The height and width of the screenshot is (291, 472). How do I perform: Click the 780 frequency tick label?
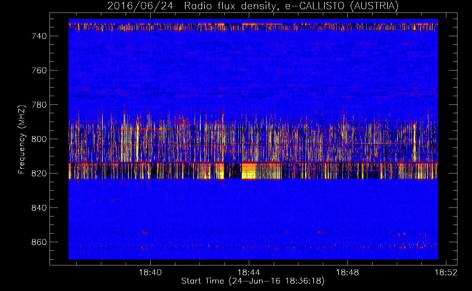pyautogui.click(x=39, y=105)
